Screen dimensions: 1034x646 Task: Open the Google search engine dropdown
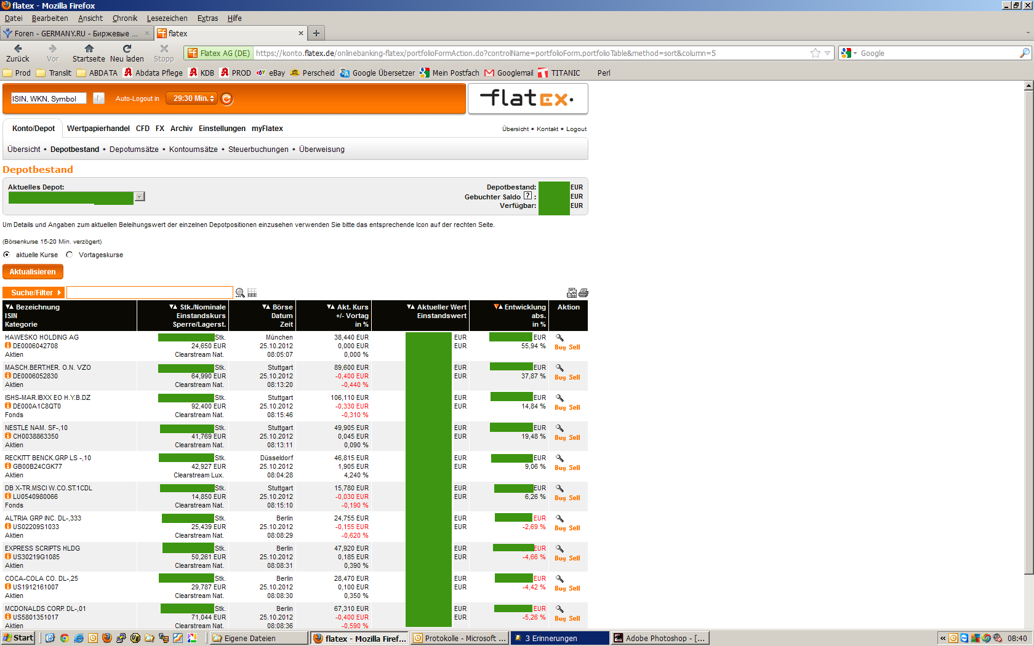[849, 53]
